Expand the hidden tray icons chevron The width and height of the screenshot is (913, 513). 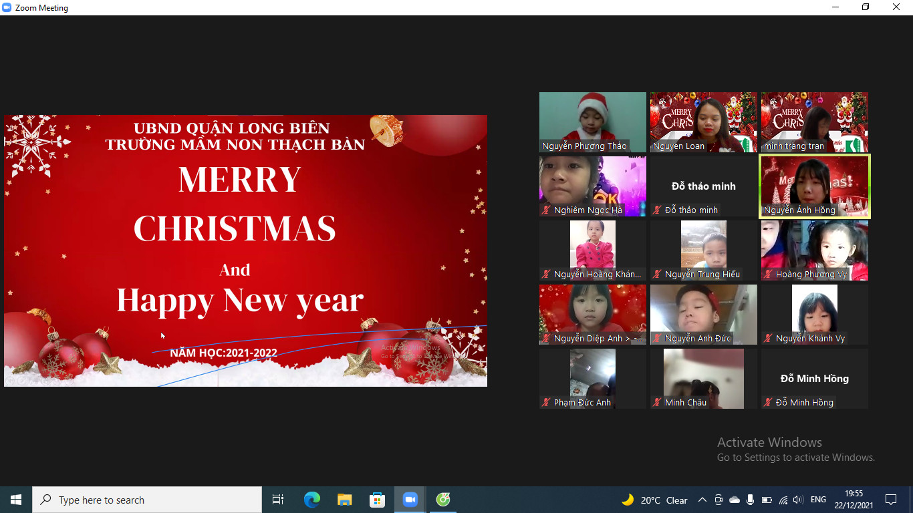[702, 500]
